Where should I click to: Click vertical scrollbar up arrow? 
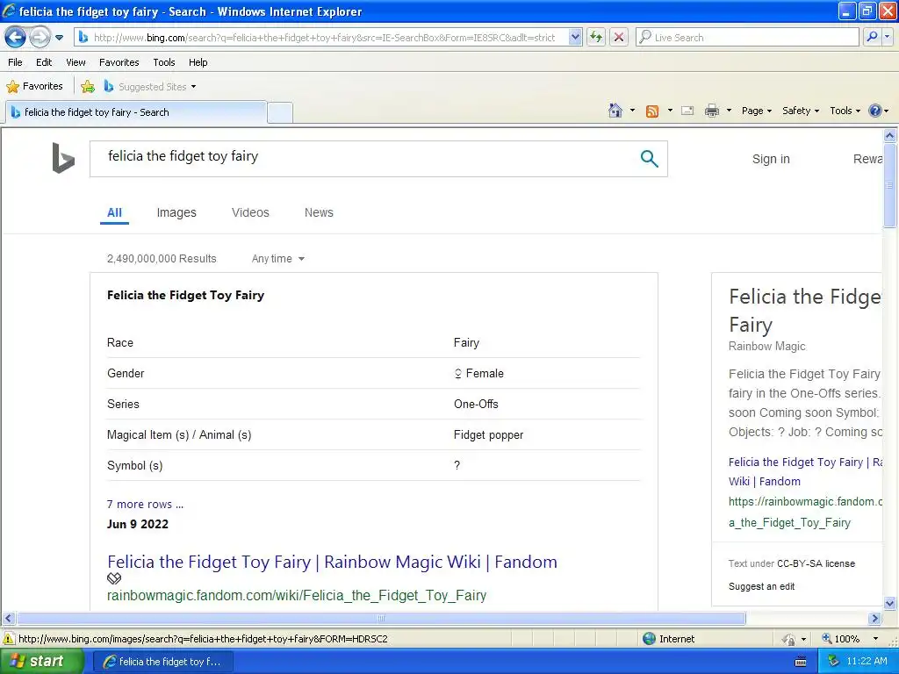click(x=890, y=135)
